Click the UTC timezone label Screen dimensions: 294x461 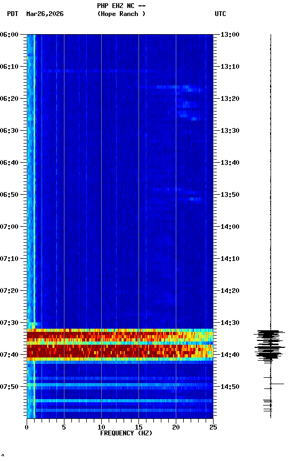(x=220, y=14)
